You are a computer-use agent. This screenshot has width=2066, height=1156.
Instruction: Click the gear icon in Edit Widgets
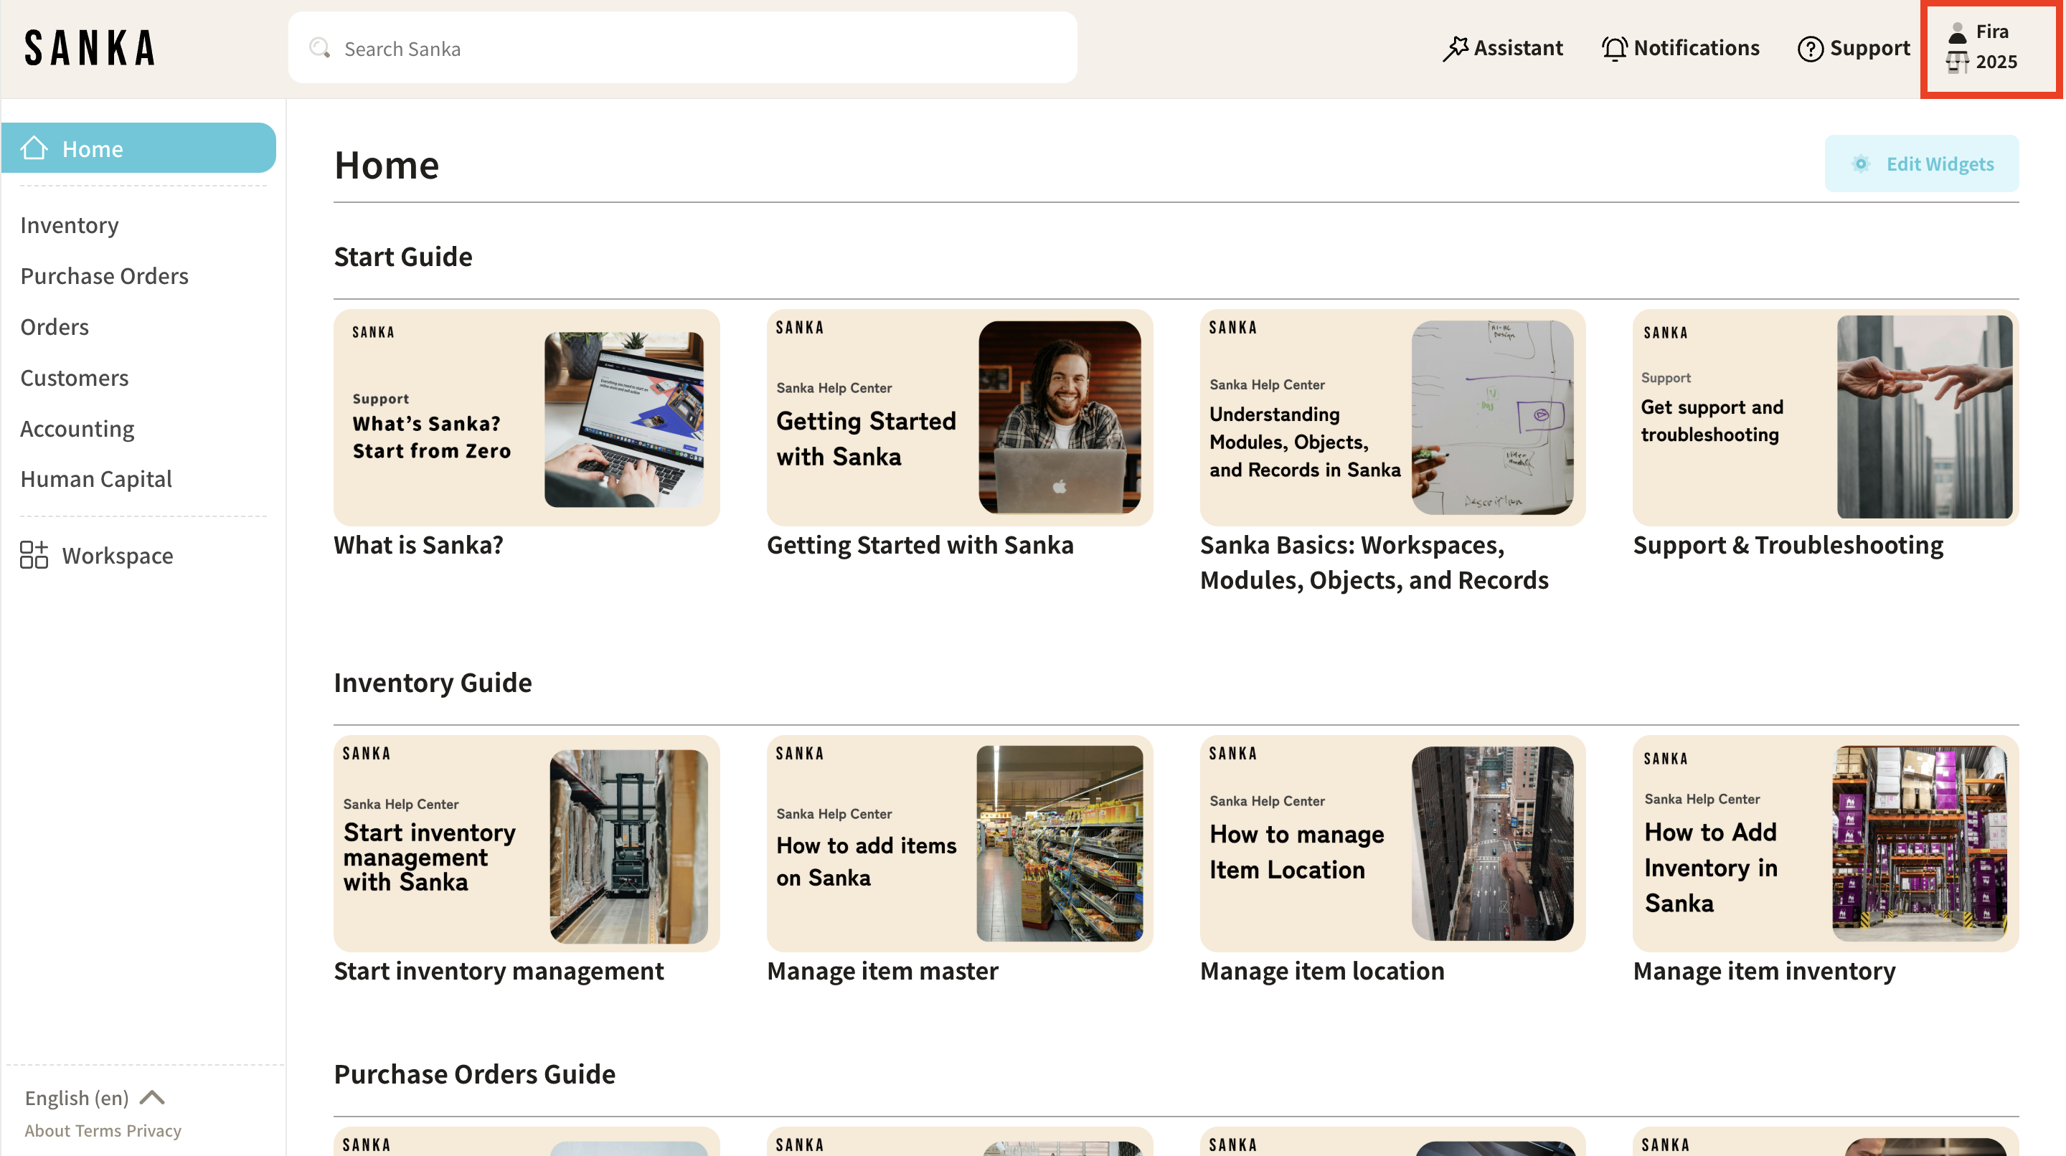(1861, 164)
